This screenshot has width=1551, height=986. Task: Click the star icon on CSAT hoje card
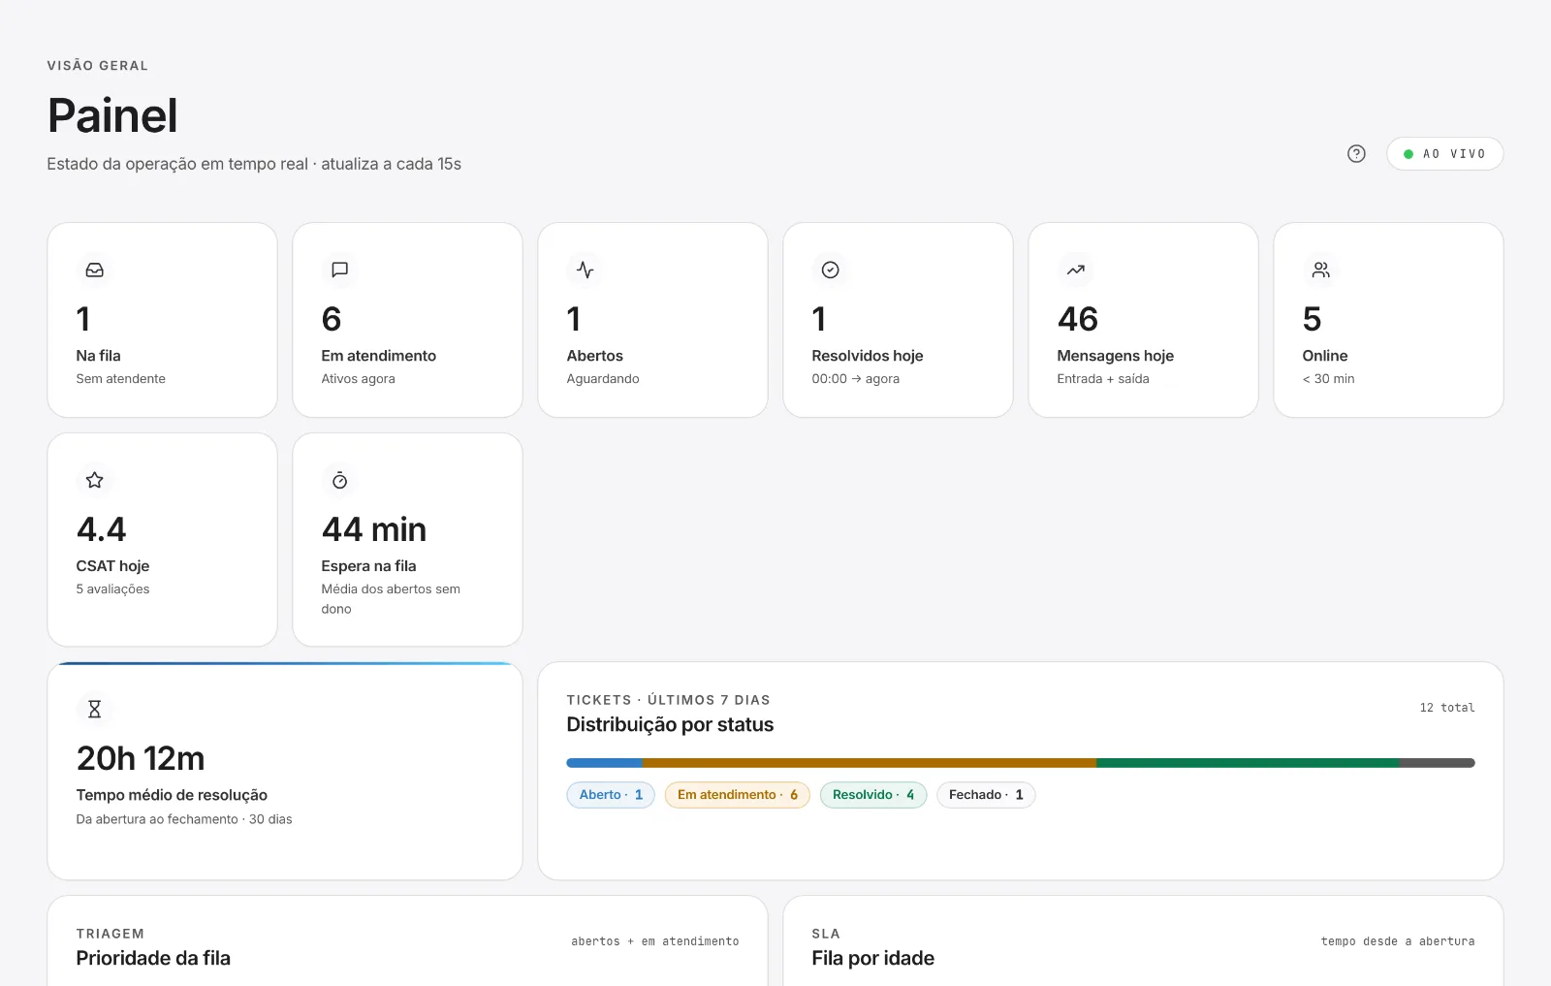pos(94,480)
